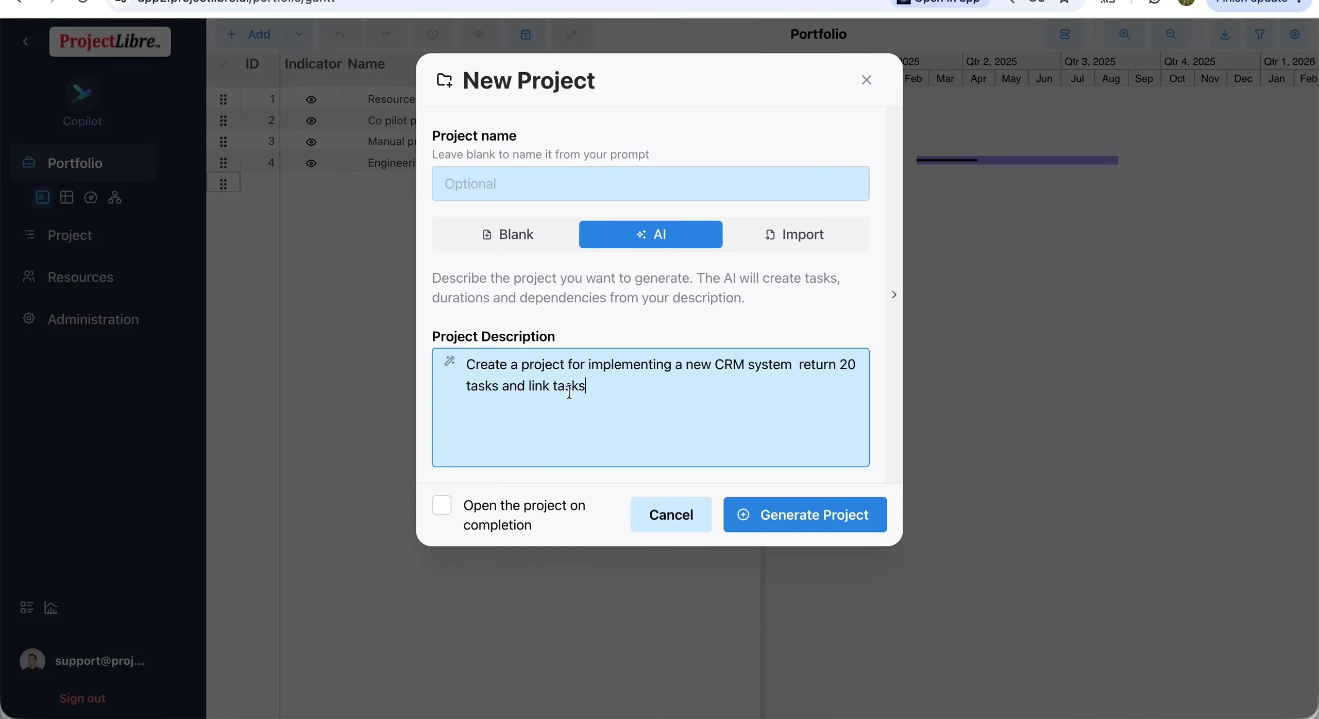The width and height of the screenshot is (1319, 719).
Task: Expand the Add dropdown arrow
Action: 299,34
